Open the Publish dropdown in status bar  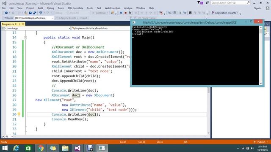261,142
